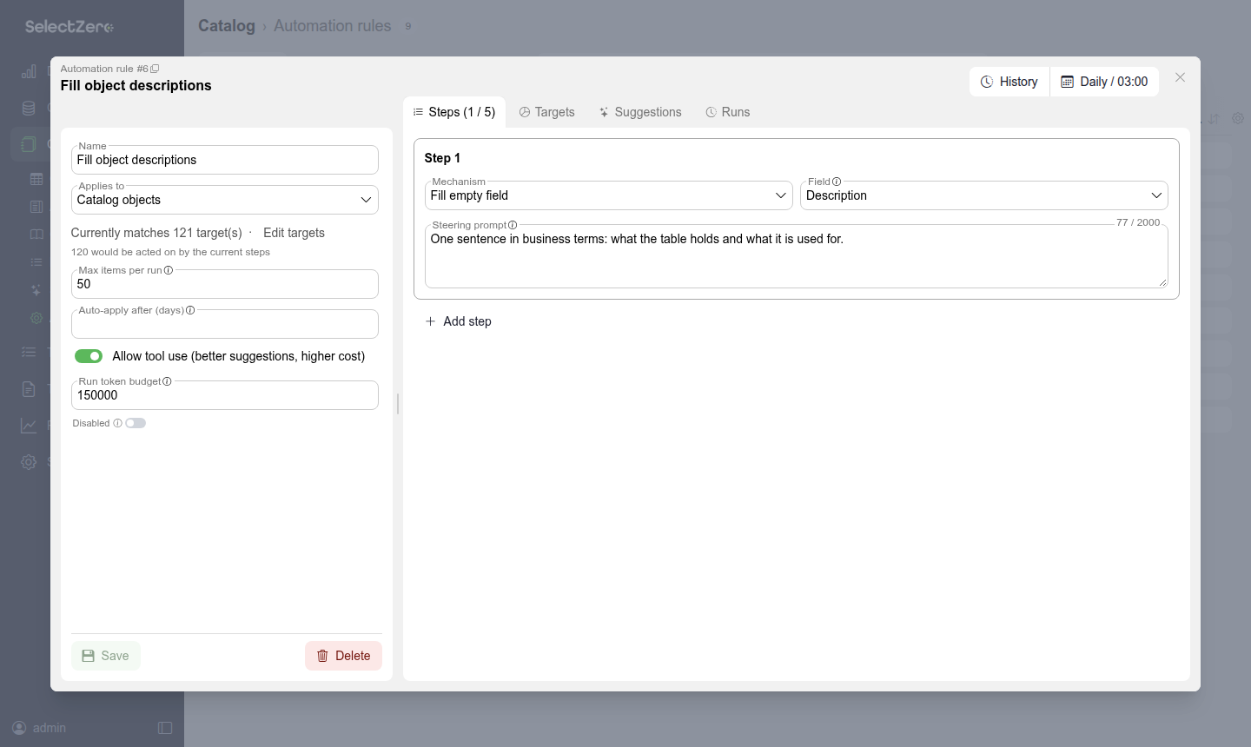Image resolution: width=1251 pixels, height=747 pixels.
Task: Click the line chart icon in the left sidebar
Action: point(29,426)
